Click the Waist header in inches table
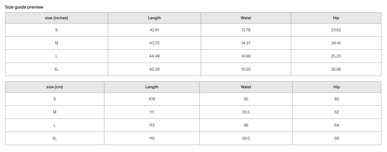Screen dimensions: 387x152 click(246, 18)
